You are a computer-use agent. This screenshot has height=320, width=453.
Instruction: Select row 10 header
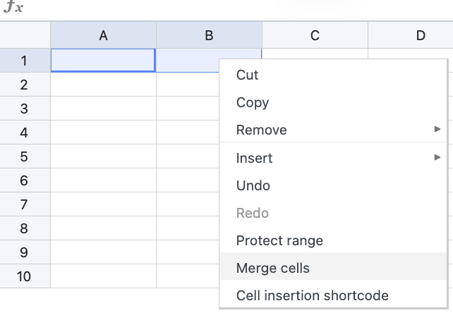pyautogui.click(x=24, y=276)
